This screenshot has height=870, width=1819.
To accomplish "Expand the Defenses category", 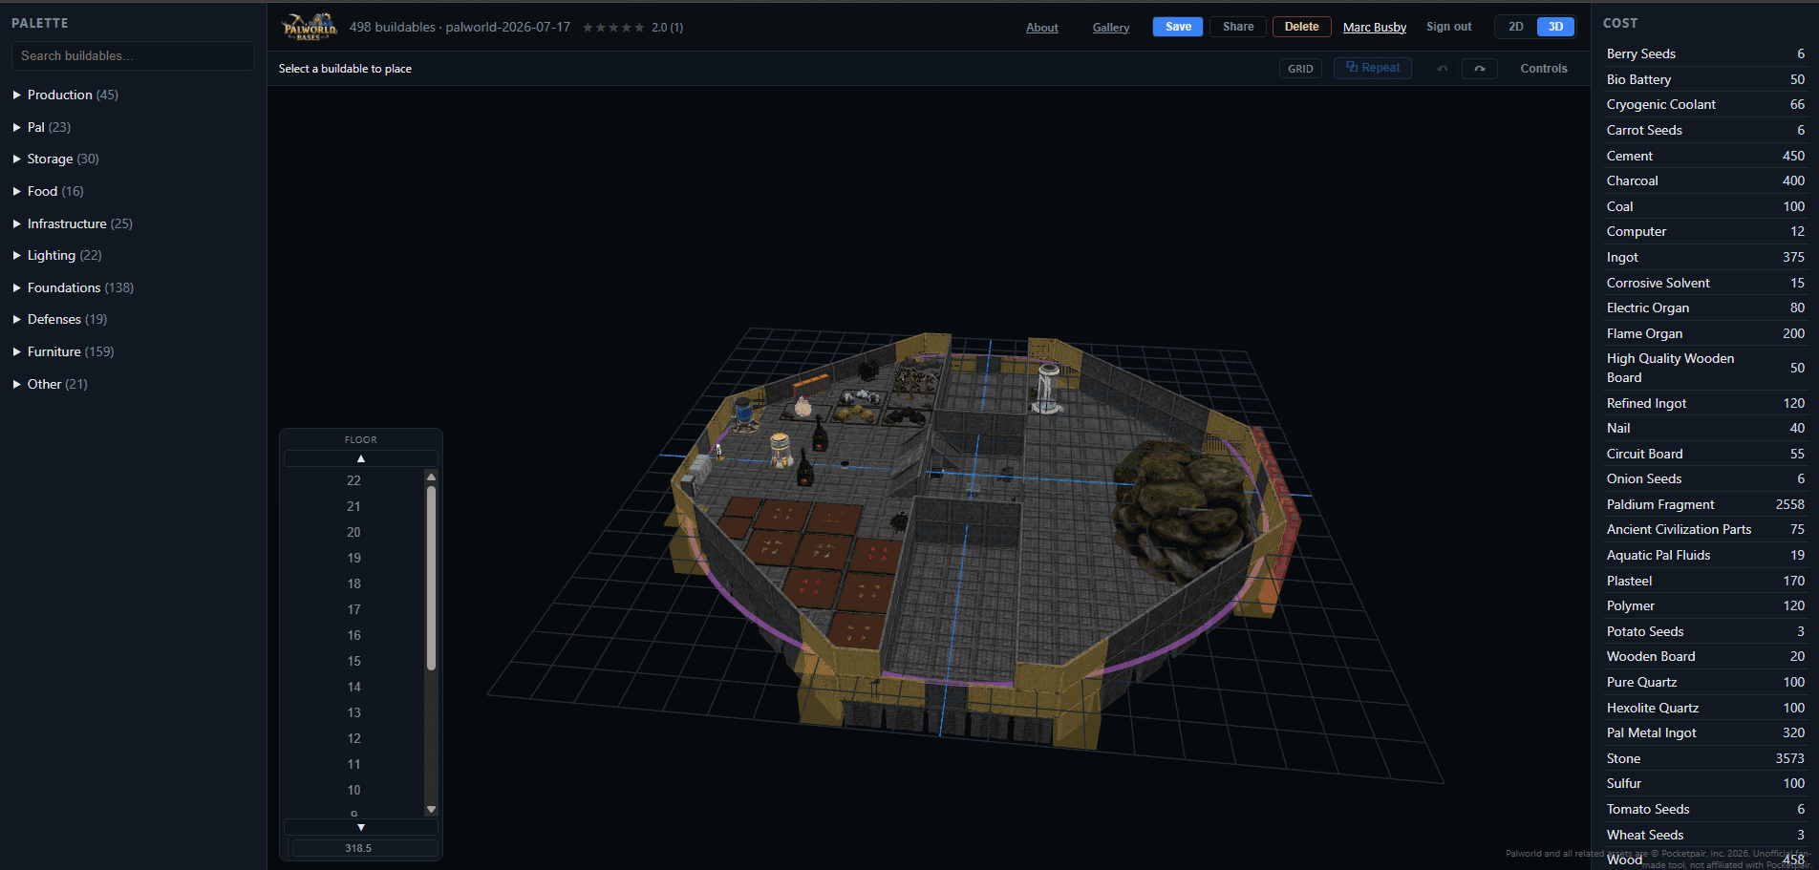I will [x=60, y=319].
